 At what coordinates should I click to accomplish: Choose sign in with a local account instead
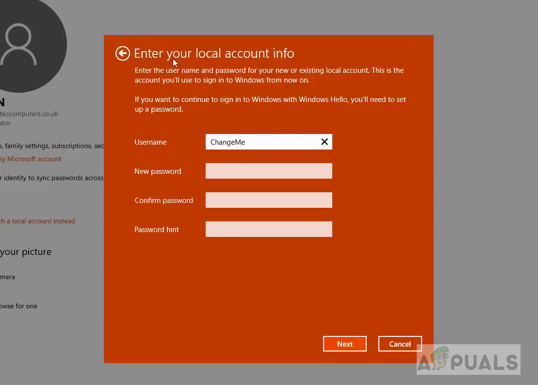(37, 221)
